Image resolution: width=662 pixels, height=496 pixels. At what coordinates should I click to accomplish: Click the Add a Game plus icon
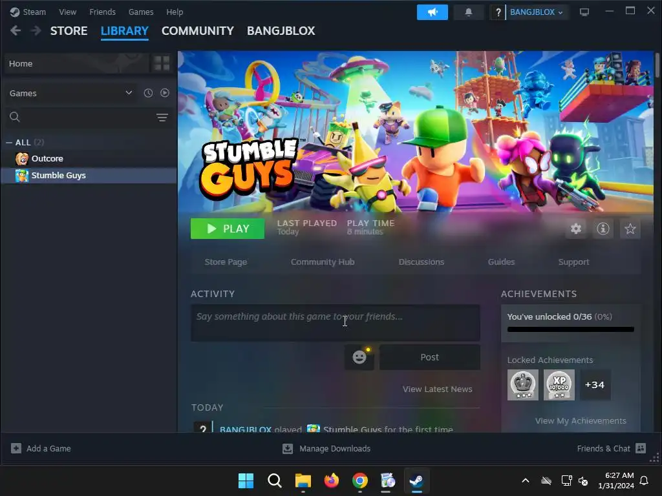click(x=16, y=448)
